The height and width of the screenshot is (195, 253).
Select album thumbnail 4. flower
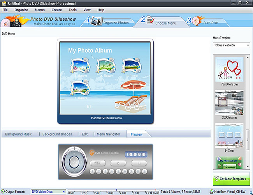coord(80,87)
